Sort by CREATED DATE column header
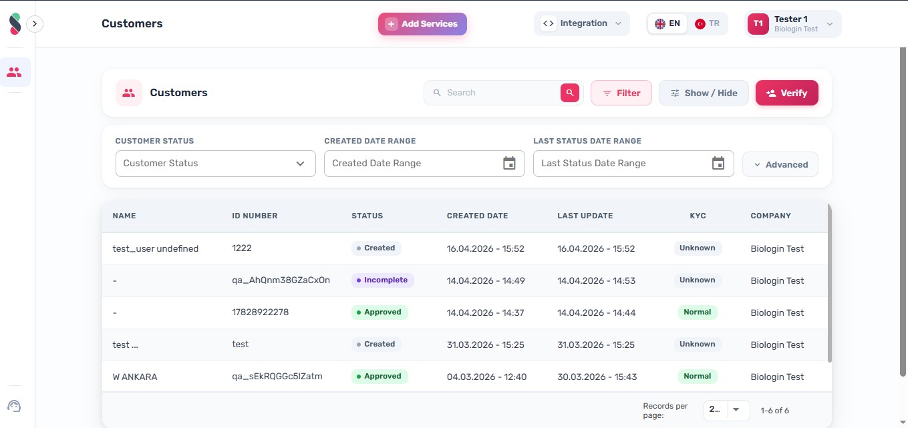The height and width of the screenshot is (428, 908). pos(477,216)
